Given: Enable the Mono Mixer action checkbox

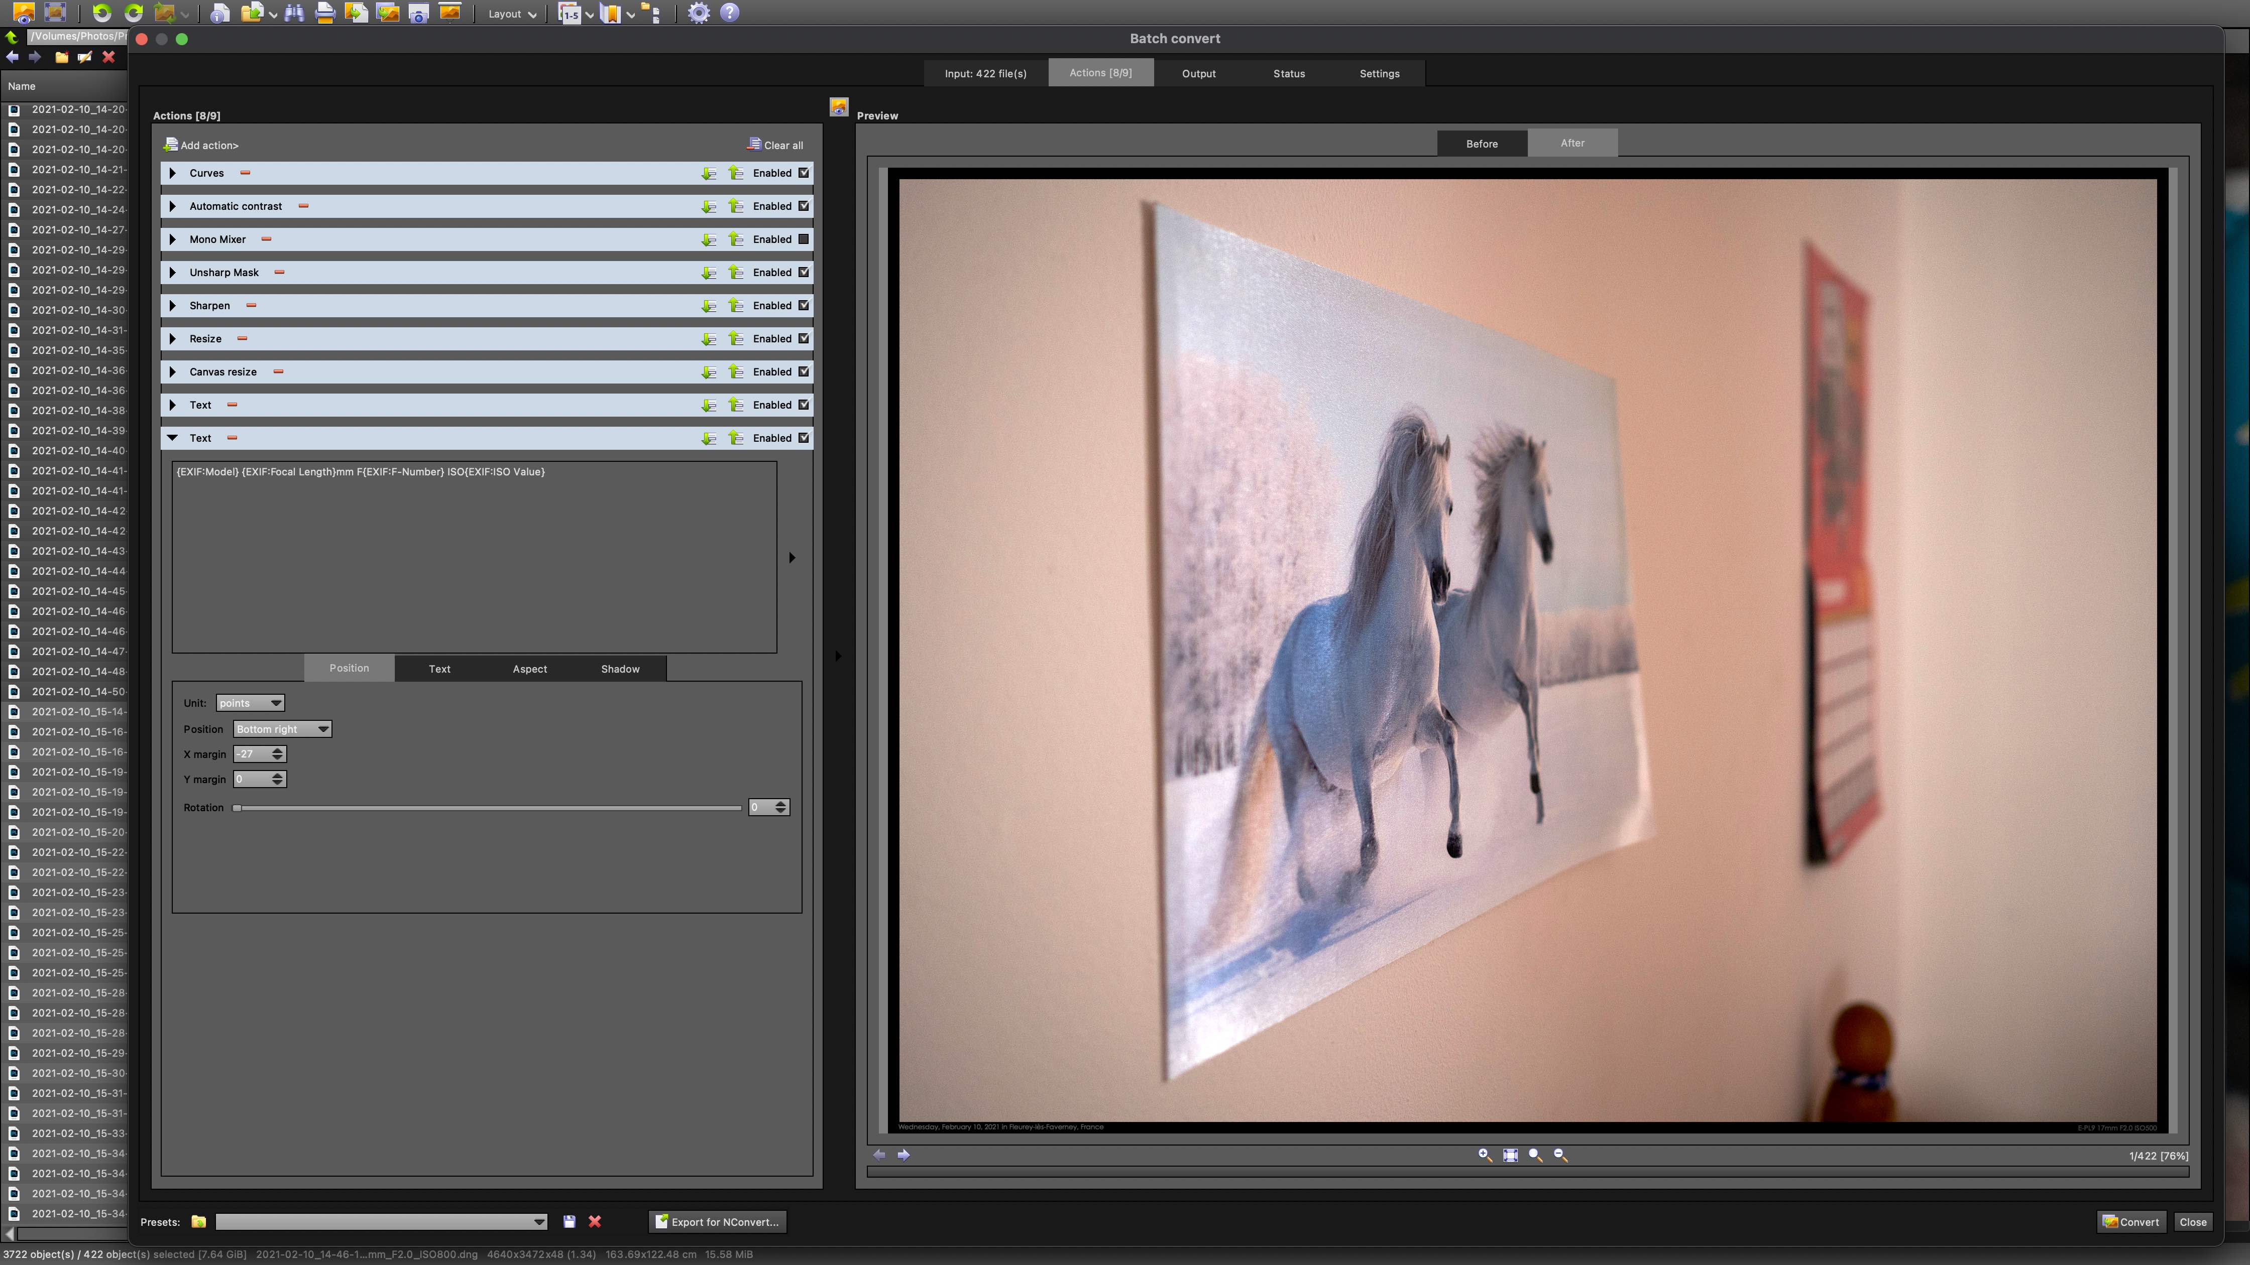Looking at the screenshot, I should tap(804, 239).
